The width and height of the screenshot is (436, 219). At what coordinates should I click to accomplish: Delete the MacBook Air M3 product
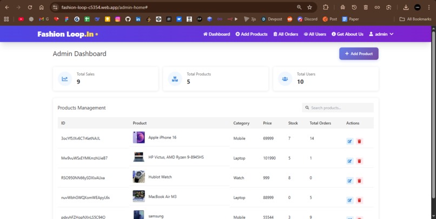tap(359, 200)
